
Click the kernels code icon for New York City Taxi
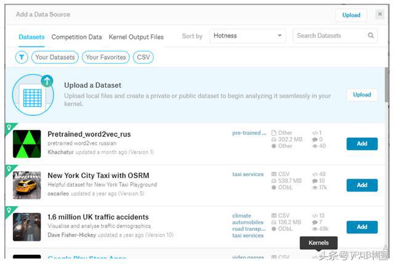315,174
